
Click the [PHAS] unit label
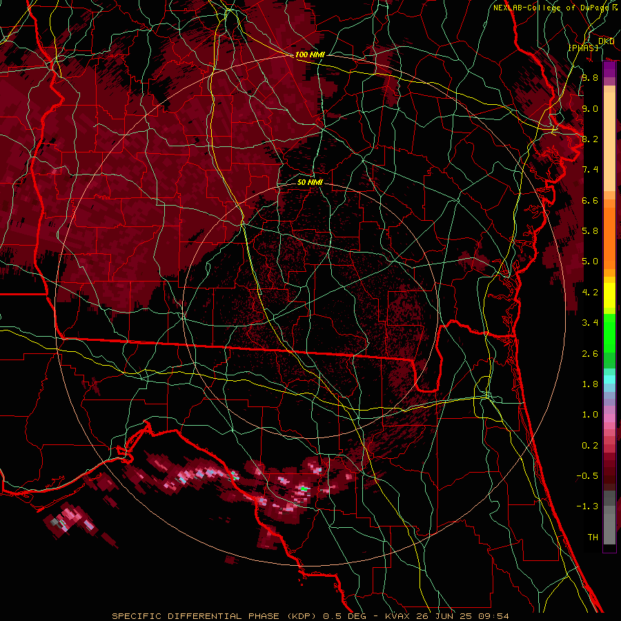point(583,48)
